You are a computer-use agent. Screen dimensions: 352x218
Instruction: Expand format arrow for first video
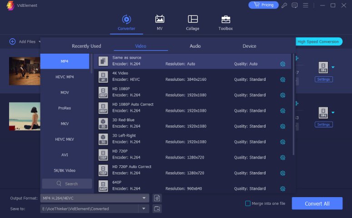[333, 67]
